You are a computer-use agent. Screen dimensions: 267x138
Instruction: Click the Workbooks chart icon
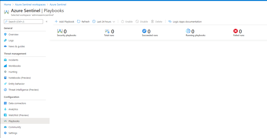coord(5,66)
